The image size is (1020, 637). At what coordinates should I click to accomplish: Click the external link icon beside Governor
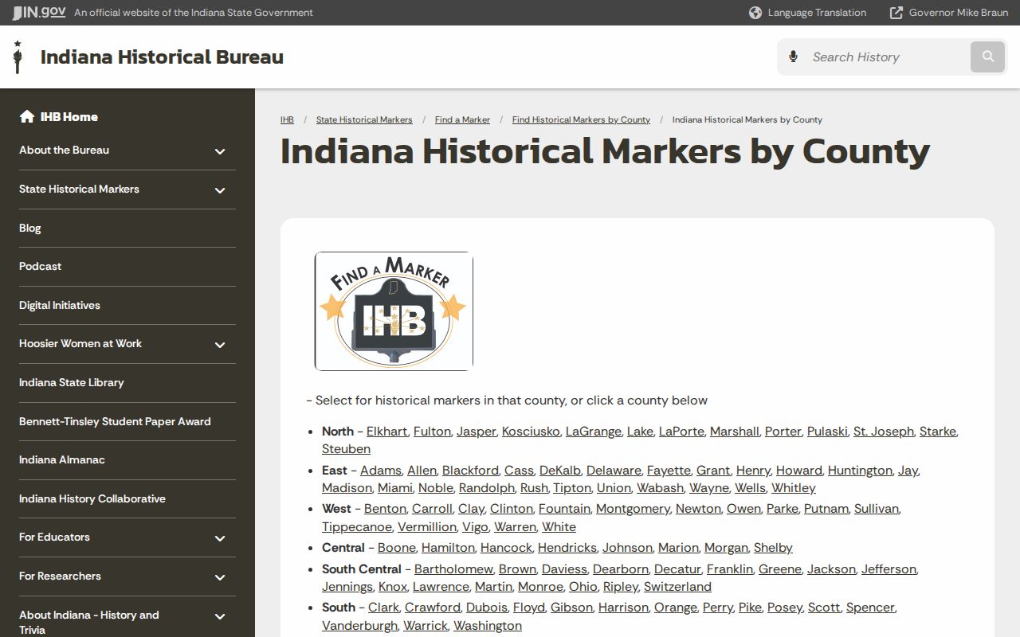(896, 13)
